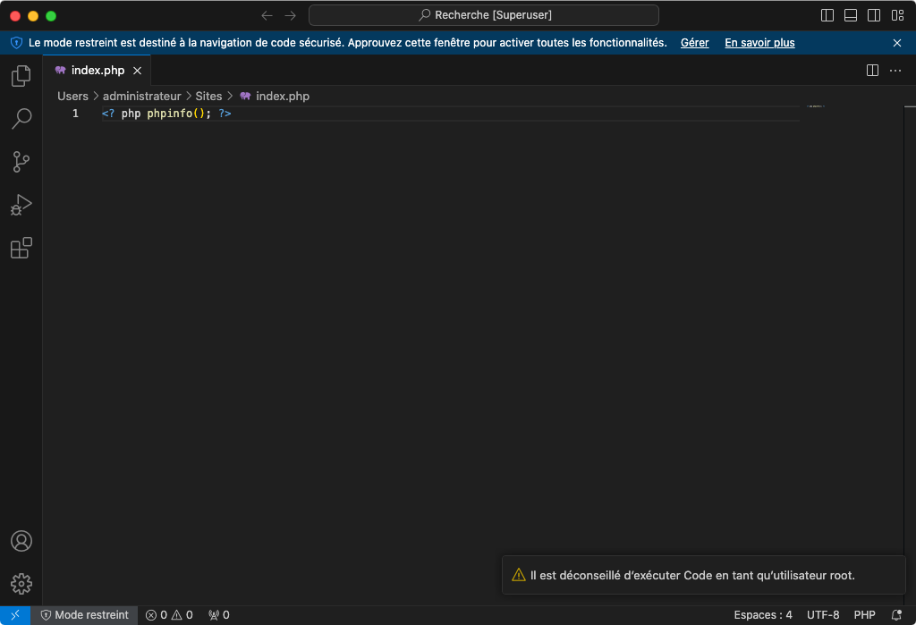Open the Customize Layout menu

[x=897, y=15]
